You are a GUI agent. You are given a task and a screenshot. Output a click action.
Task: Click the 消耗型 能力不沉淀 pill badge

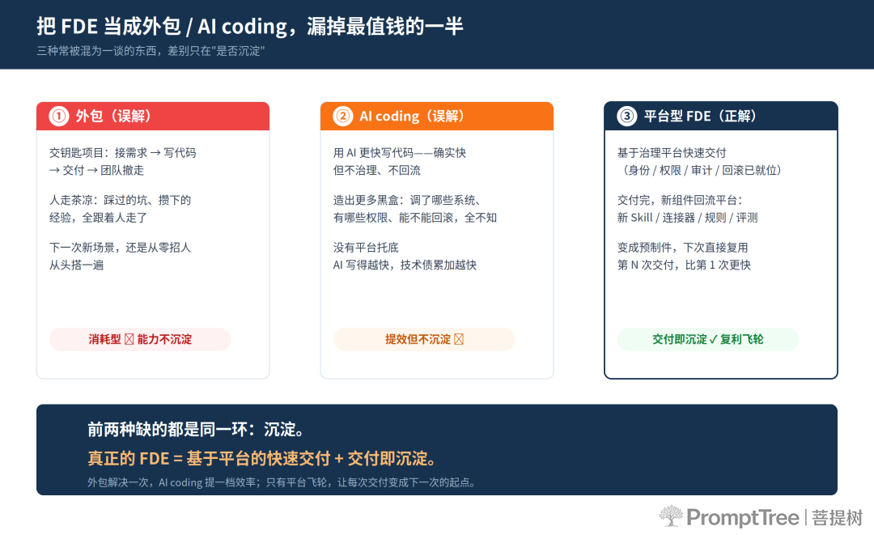click(x=140, y=339)
